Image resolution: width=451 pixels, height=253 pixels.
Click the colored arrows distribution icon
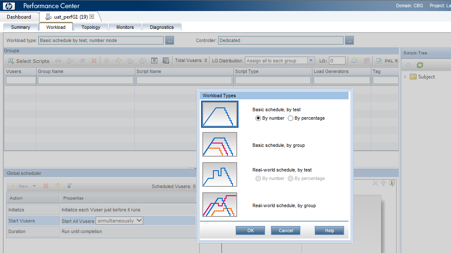(x=119, y=61)
